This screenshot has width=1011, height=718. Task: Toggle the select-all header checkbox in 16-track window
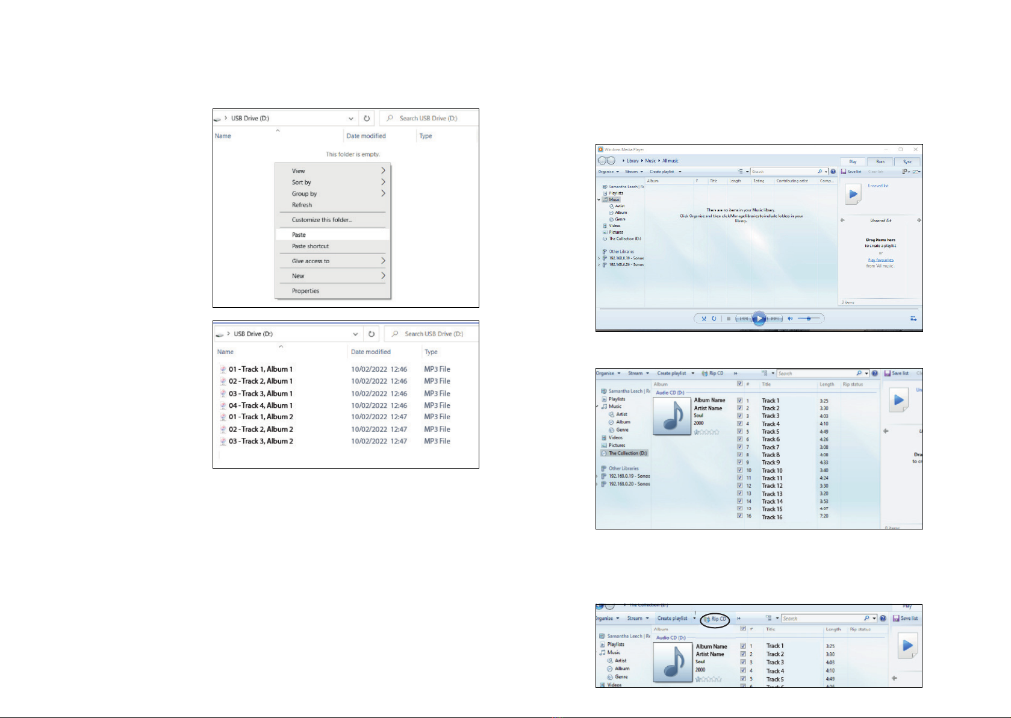click(739, 384)
